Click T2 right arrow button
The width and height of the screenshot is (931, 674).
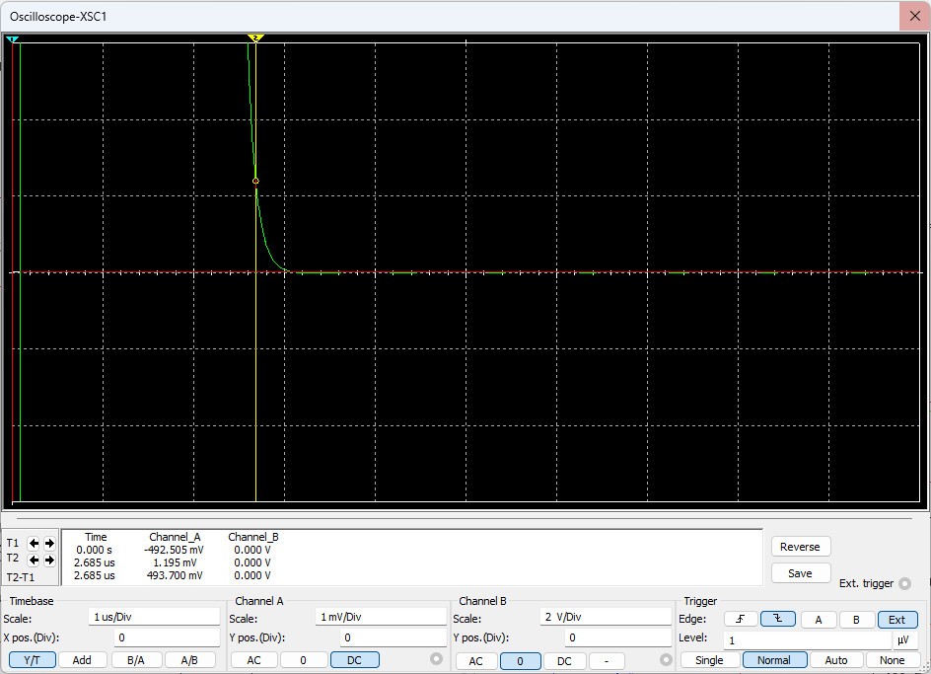click(x=49, y=560)
